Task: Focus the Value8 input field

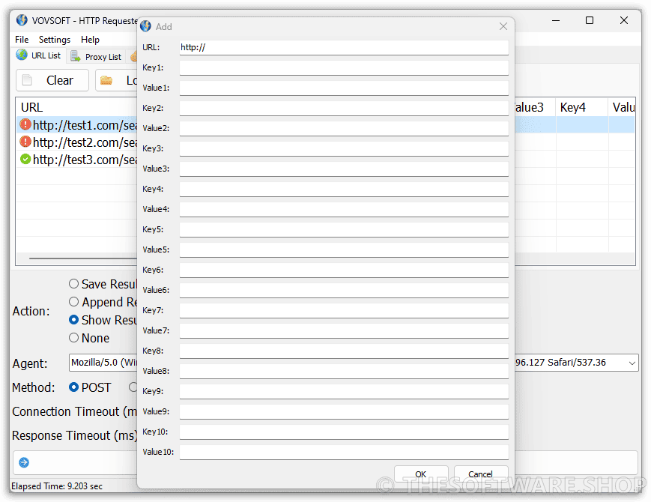Action: (344, 371)
